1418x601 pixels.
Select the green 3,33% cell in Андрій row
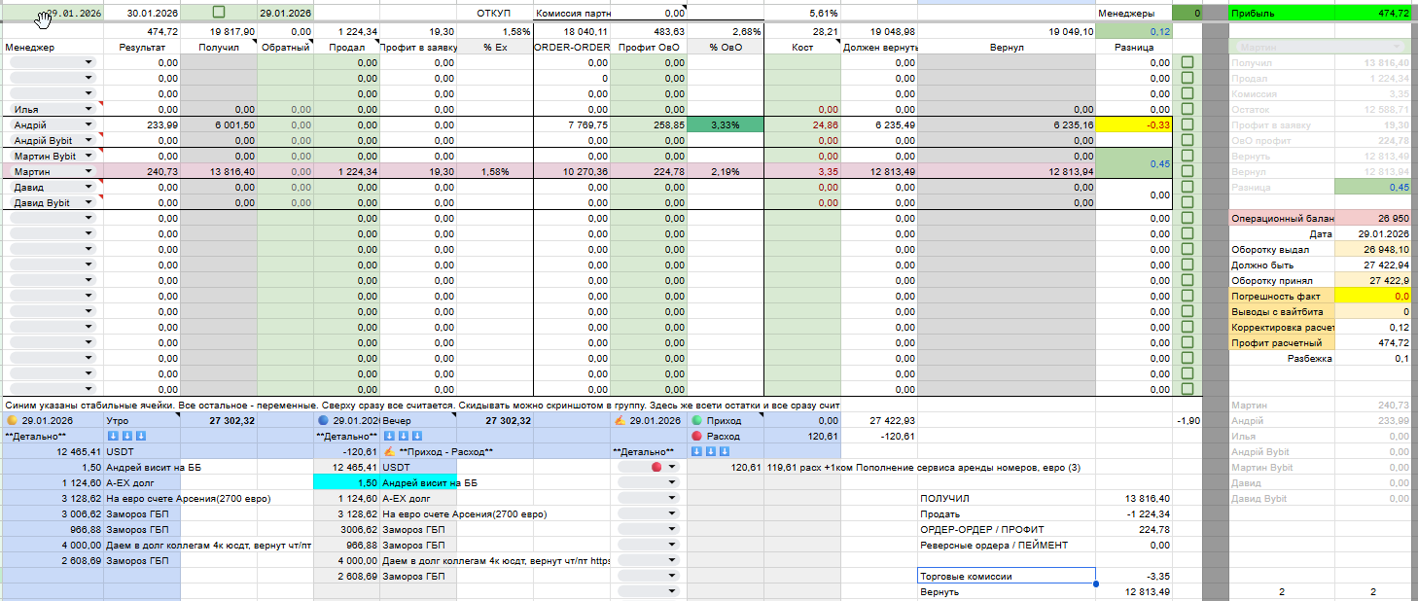coord(725,124)
